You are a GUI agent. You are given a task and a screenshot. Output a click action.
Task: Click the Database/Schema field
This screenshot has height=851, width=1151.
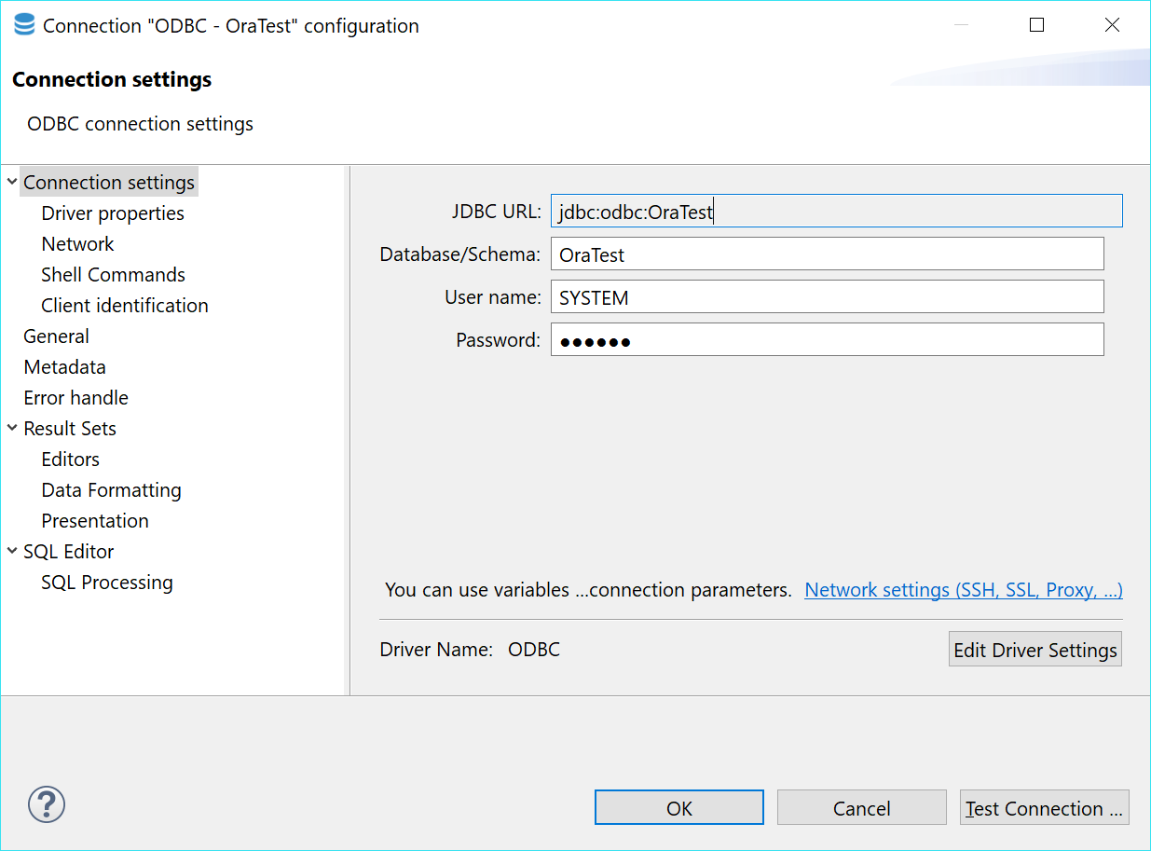[x=827, y=254]
